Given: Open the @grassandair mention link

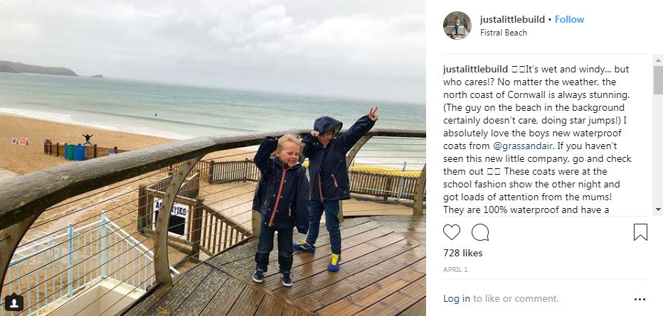Looking at the screenshot, I should 523,146.
